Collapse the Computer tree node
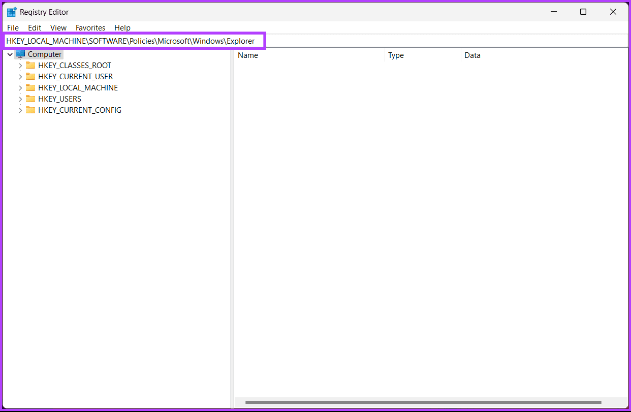Viewport: 631px width, 412px height. tap(10, 54)
